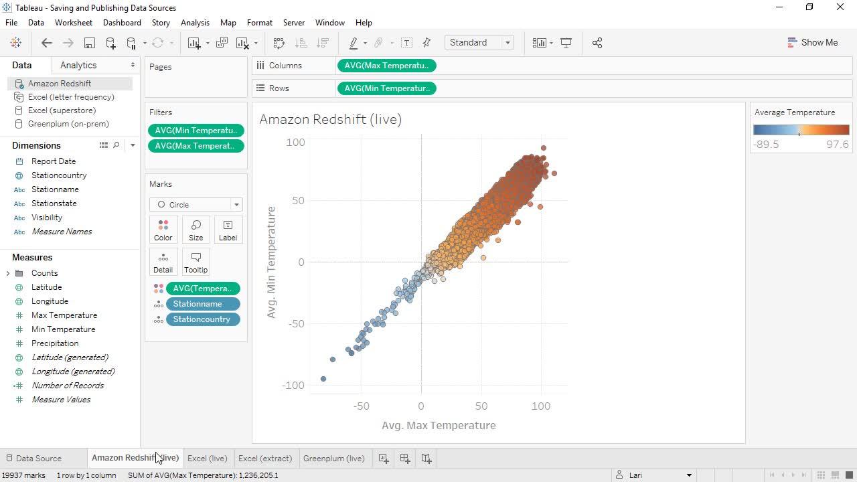857x482 pixels.
Task: Click the Save workbook icon
Action: point(89,43)
